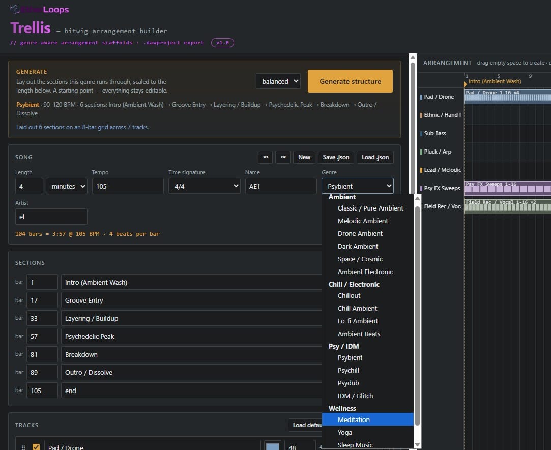Image resolution: width=551 pixels, height=450 pixels.
Task: Toggle the Pad / Drone track checkbox
Action: click(x=36, y=447)
